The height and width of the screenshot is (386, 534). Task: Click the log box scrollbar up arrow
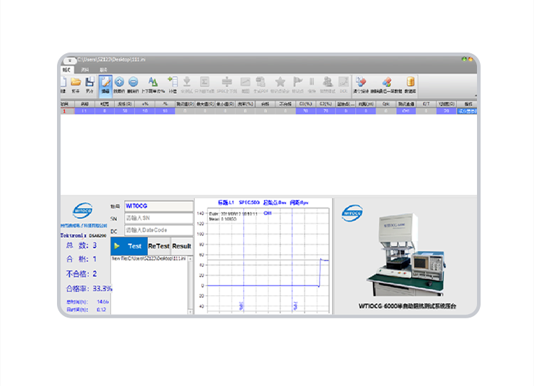click(190, 259)
